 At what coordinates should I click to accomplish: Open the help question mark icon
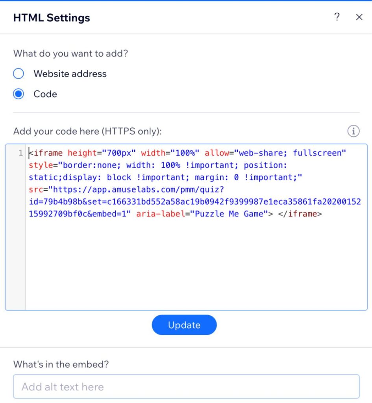[337, 17]
